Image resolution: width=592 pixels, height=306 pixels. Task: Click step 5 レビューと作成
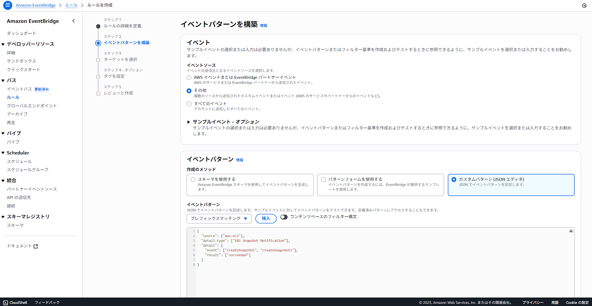(x=118, y=93)
